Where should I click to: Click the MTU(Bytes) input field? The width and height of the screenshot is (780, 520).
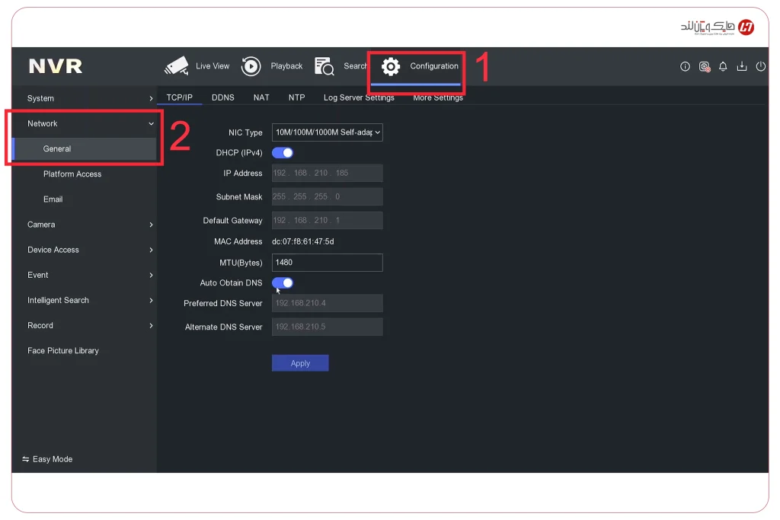pyautogui.click(x=327, y=262)
